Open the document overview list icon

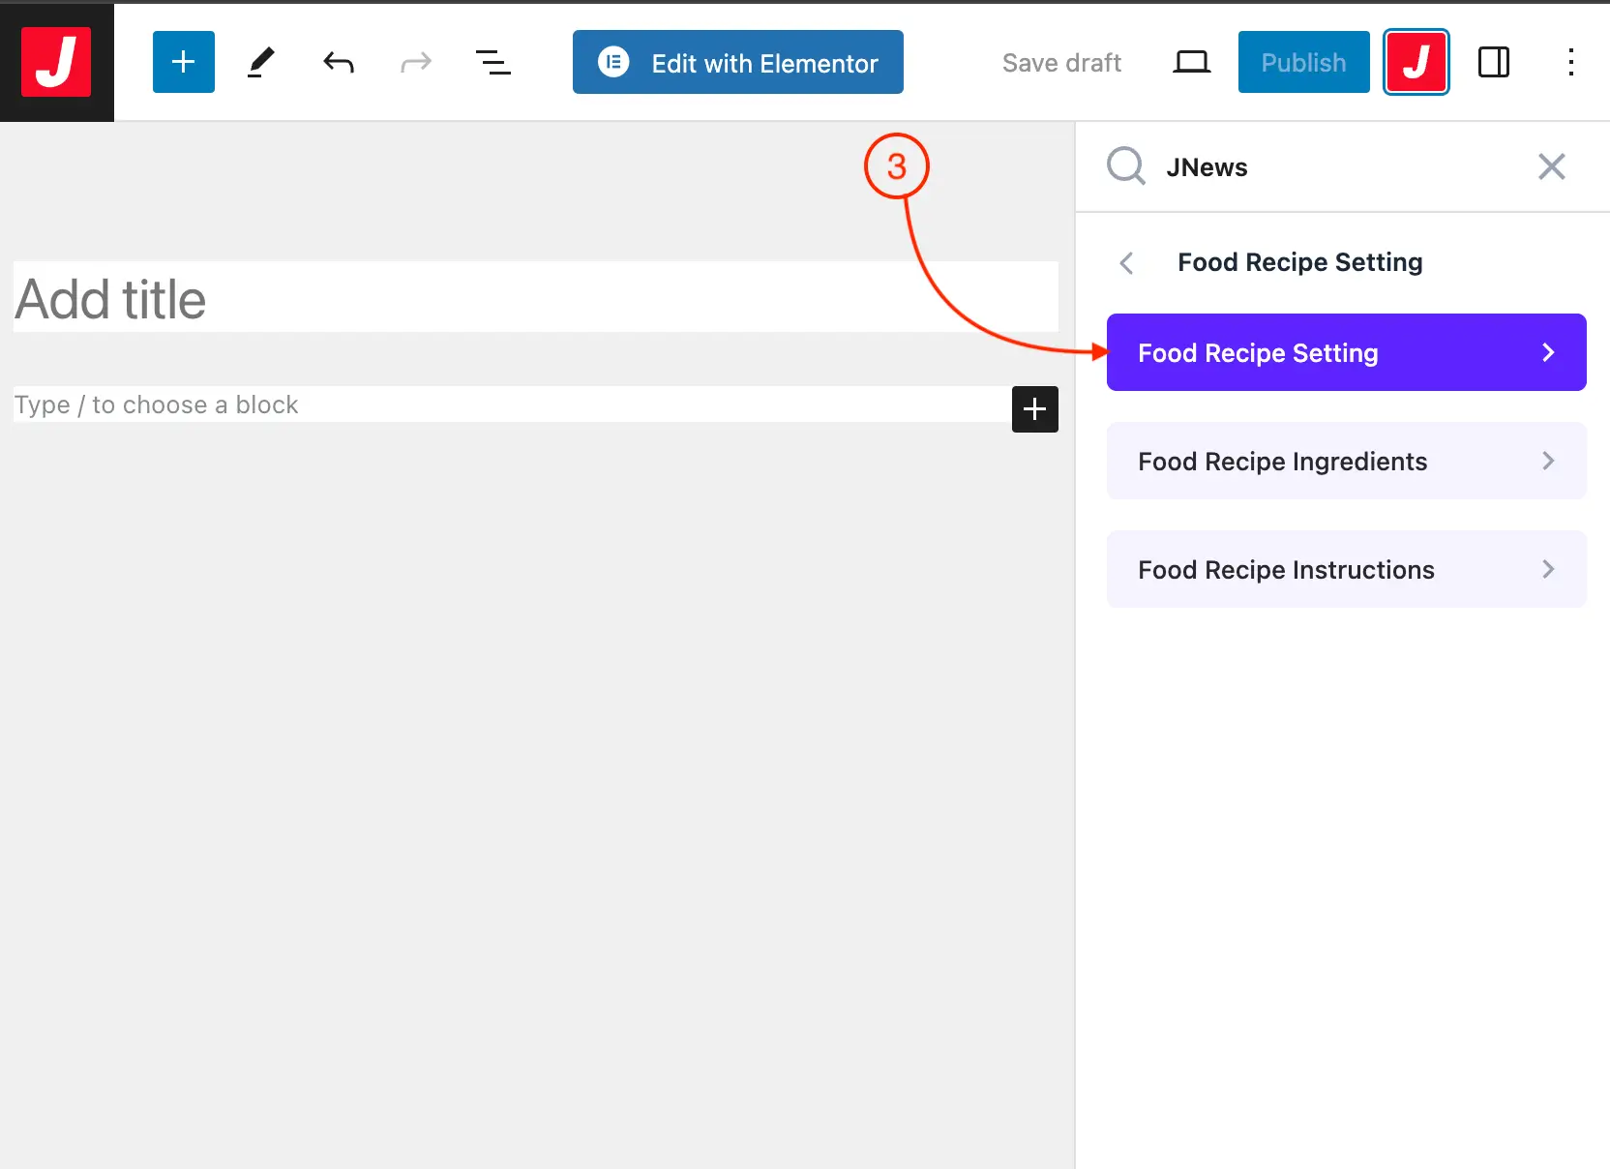click(493, 63)
